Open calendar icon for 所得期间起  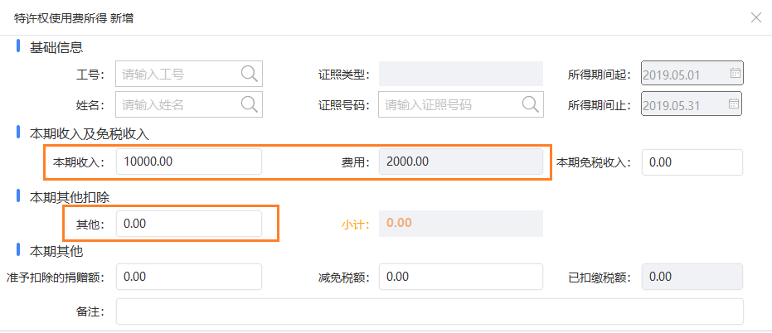[x=735, y=73]
